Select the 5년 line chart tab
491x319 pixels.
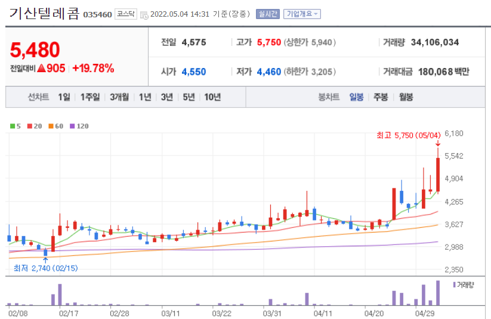click(x=189, y=97)
